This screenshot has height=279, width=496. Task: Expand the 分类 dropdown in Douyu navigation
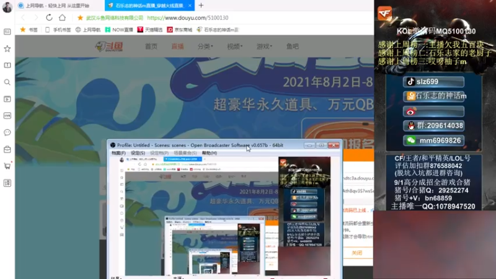205,46
